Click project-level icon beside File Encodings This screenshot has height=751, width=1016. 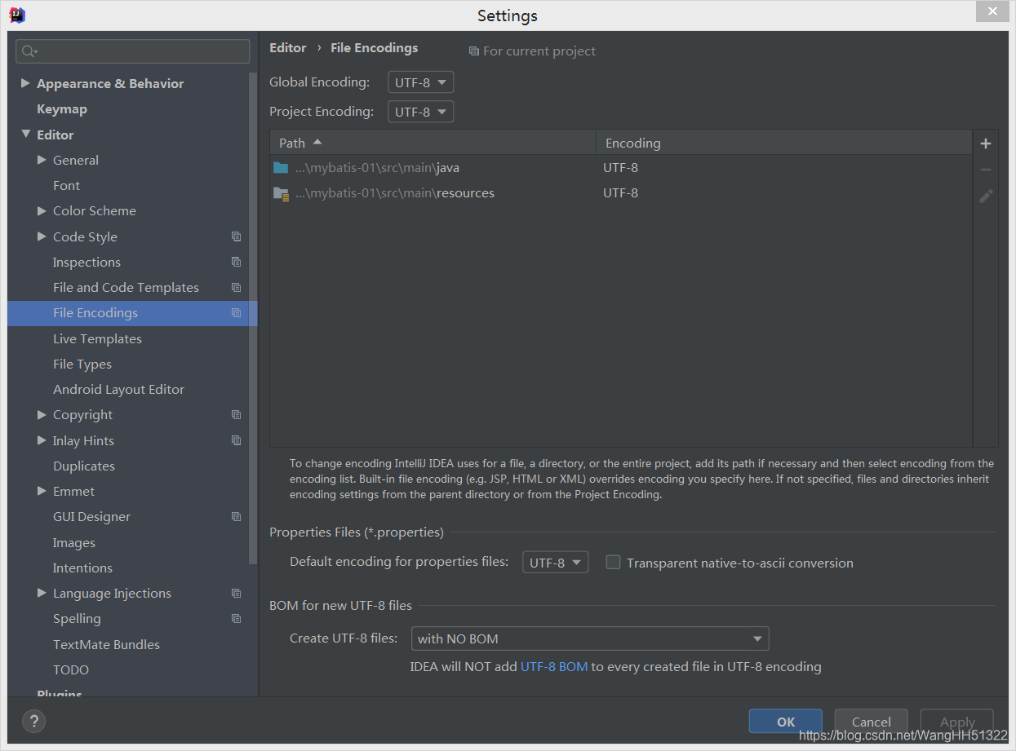(236, 313)
